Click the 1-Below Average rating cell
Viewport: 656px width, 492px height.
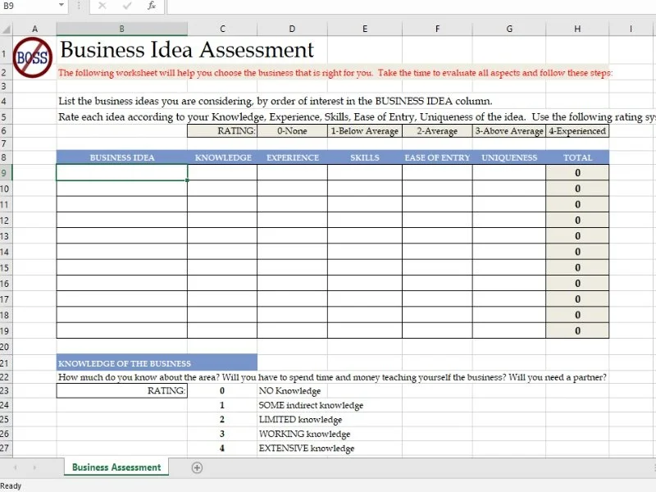pyautogui.click(x=365, y=131)
